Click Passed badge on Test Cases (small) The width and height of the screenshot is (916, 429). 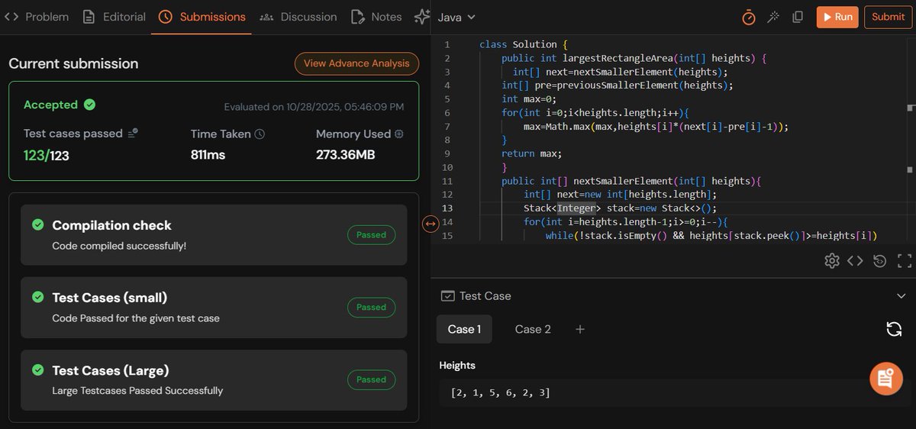[371, 307]
